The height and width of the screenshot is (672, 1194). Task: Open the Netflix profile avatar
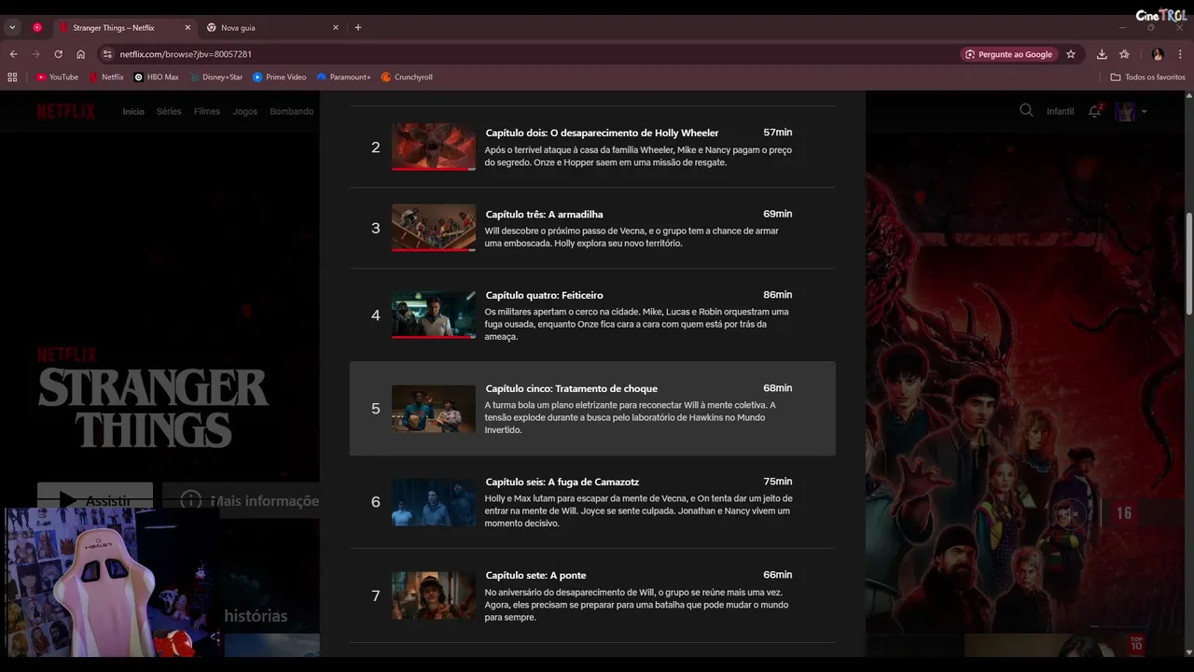point(1126,112)
